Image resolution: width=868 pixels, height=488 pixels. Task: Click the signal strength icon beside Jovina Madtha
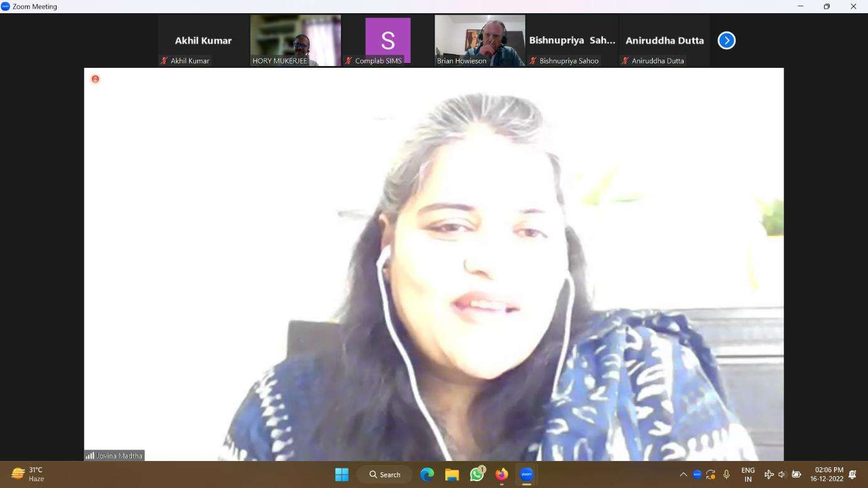(90, 456)
